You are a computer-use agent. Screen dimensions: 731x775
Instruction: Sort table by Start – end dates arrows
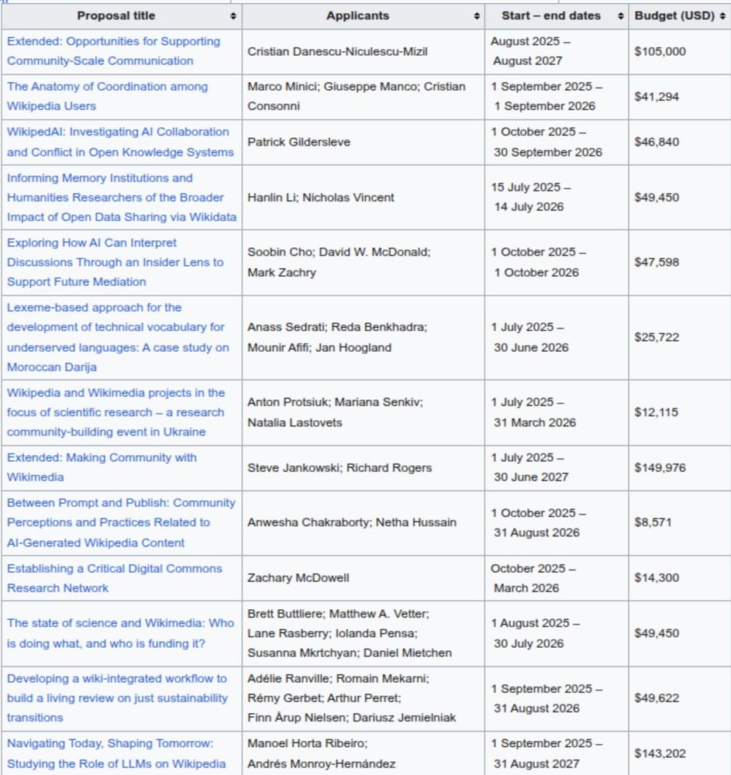(x=620, y=16)
